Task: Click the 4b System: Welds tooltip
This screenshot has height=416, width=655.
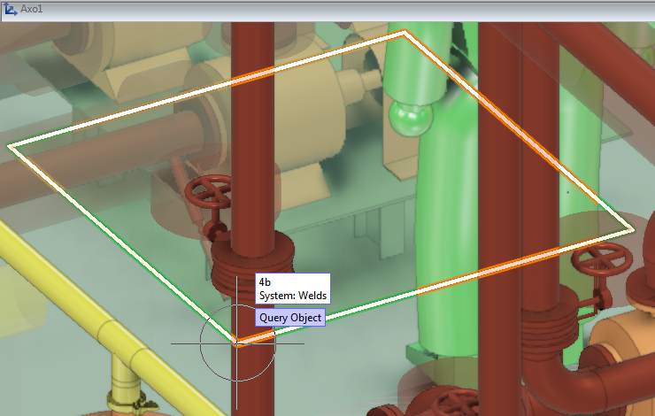Action: pos(292,288)
